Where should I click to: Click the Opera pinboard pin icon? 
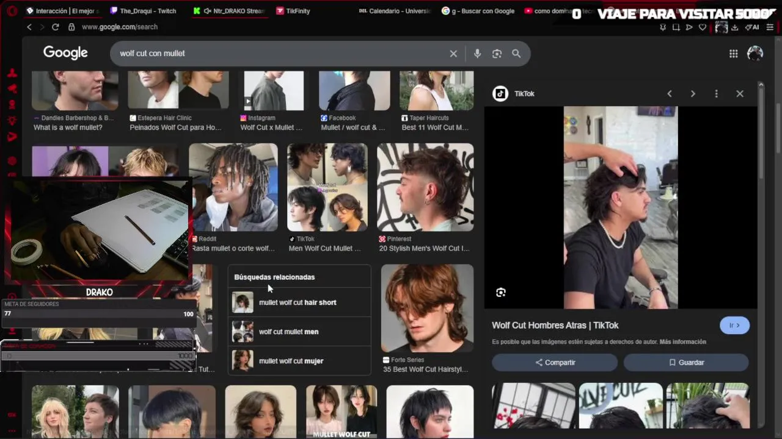[663, 27]
